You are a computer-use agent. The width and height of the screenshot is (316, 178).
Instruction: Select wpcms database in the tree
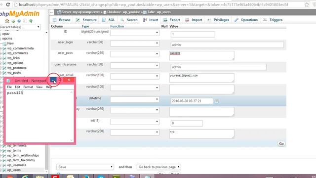7,39
